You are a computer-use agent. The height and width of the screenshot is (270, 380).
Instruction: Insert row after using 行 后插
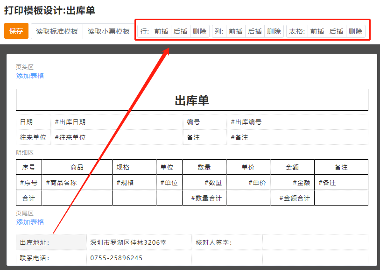tap(180, 31)
